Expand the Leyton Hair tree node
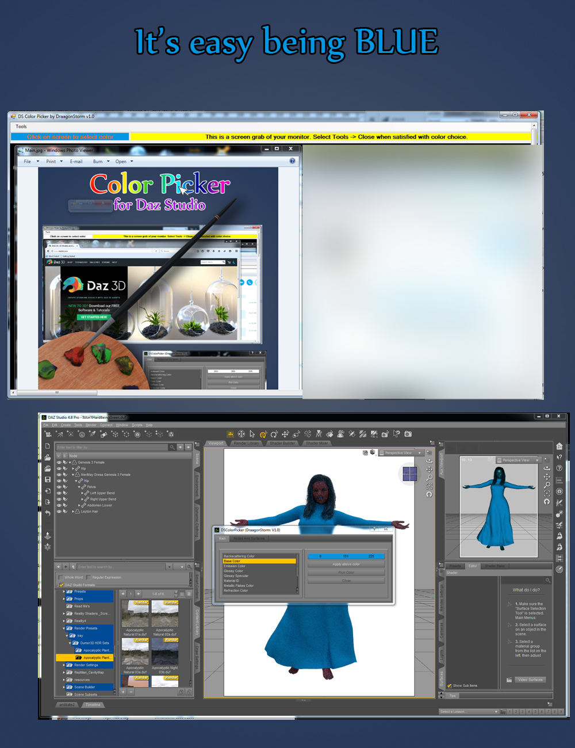Screen dimensions: 575x748 pyautogui.click(x=73, y=511)
